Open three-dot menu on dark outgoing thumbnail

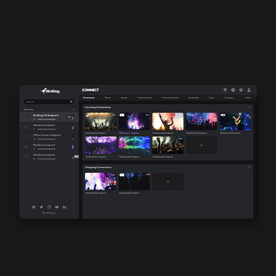tap(147, 174)
